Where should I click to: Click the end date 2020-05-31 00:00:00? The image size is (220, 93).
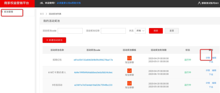[159, 61]
